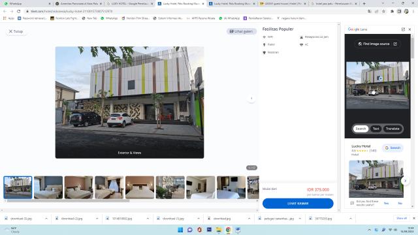The image size is (418, 235).
Task: Expand next Lens result with chevron
Action: [x=405, y=181]
